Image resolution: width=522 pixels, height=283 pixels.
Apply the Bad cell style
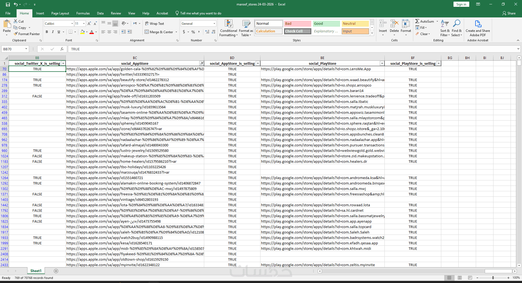[297, 24]
